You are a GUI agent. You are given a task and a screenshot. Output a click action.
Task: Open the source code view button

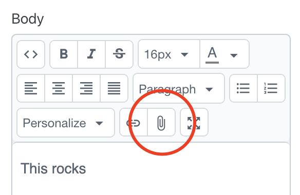(x=31, y=54)
